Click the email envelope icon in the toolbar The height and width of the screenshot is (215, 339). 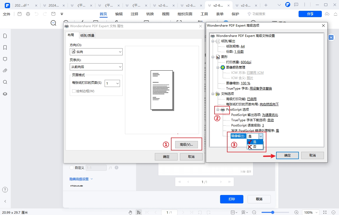click(x=53, y=14)
